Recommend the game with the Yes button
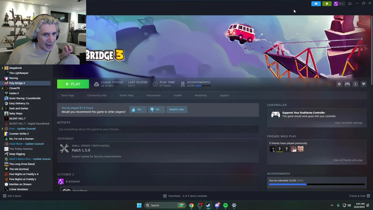 (x=138, y=109)
